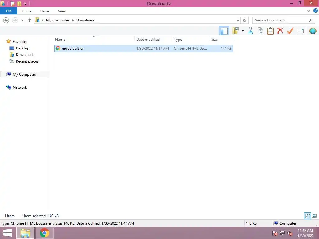Viewport: 319px width, 239px height.
Task: Click the folder options toolbar icon
Action: pyautogui.click(x=236, y=31)
